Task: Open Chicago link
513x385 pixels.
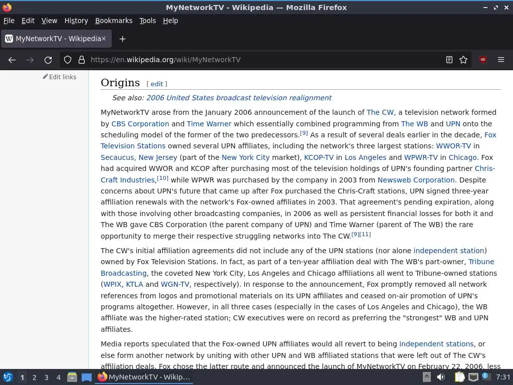Action: tap(462, 157)
